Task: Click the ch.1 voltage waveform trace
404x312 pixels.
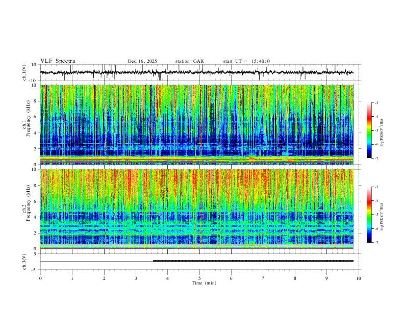Action: (197, 72)
